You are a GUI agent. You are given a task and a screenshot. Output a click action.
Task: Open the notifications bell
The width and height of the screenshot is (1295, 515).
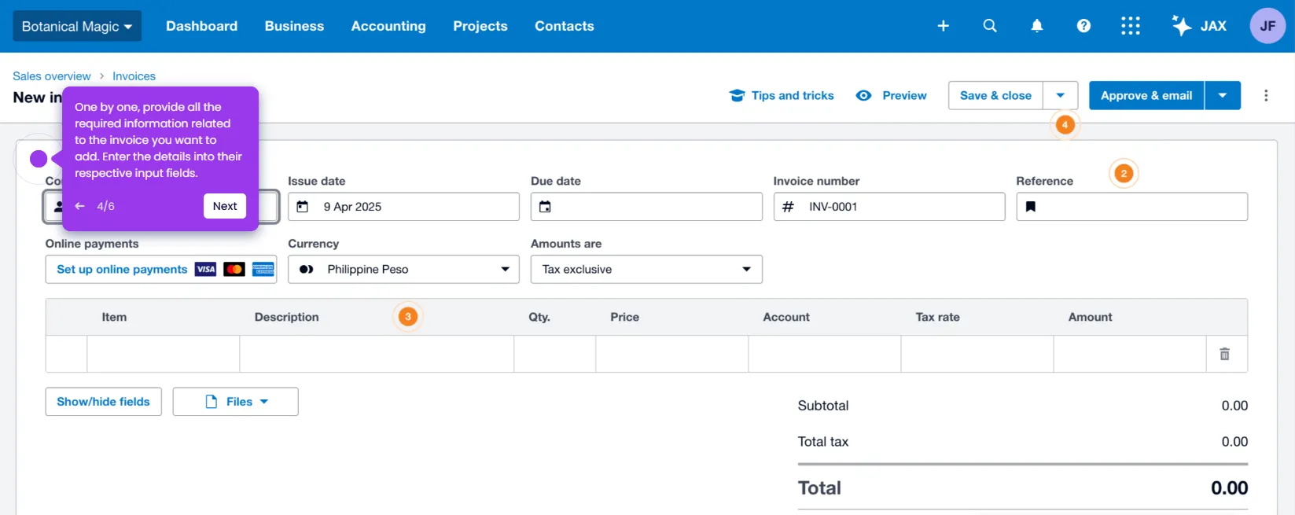pos(1037,26)
